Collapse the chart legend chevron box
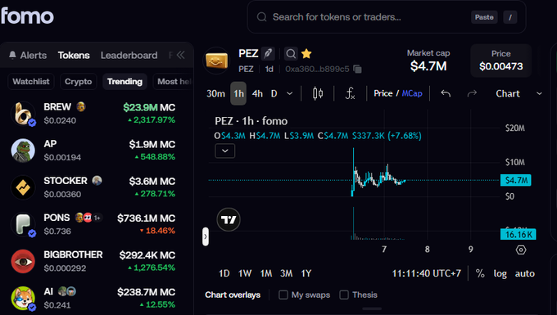The image size is (557, 315). click(225, 151)
